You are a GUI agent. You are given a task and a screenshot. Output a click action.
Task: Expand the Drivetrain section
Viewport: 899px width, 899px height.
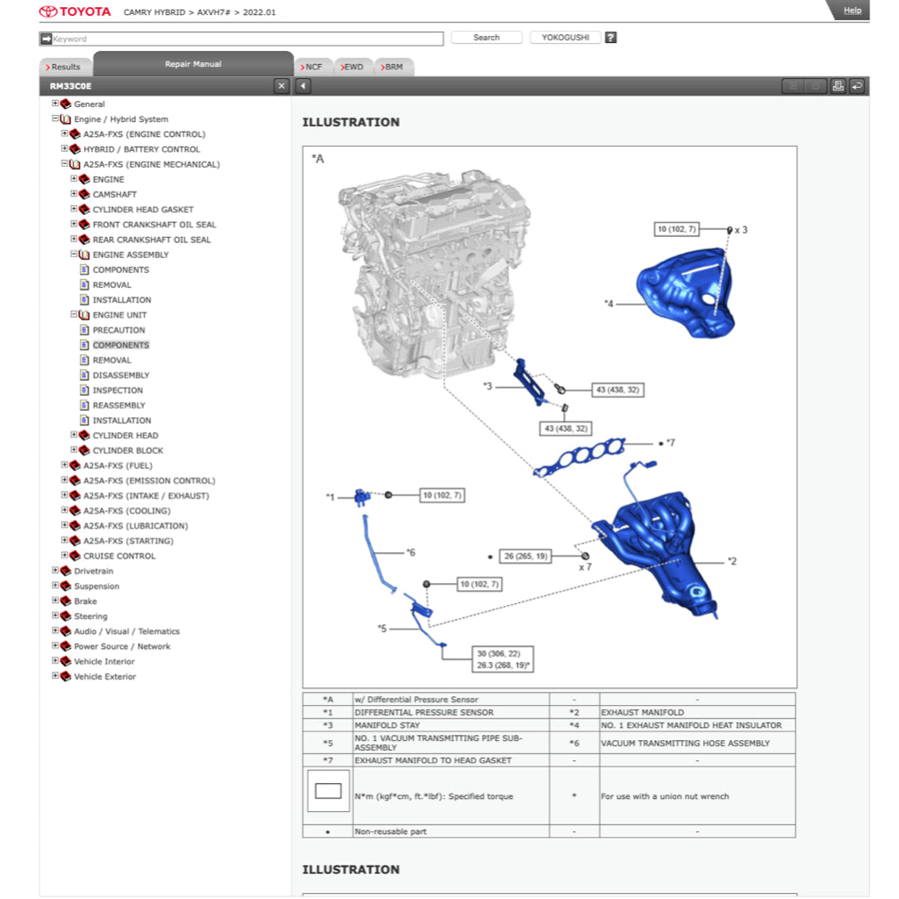[x=55, y=571]
